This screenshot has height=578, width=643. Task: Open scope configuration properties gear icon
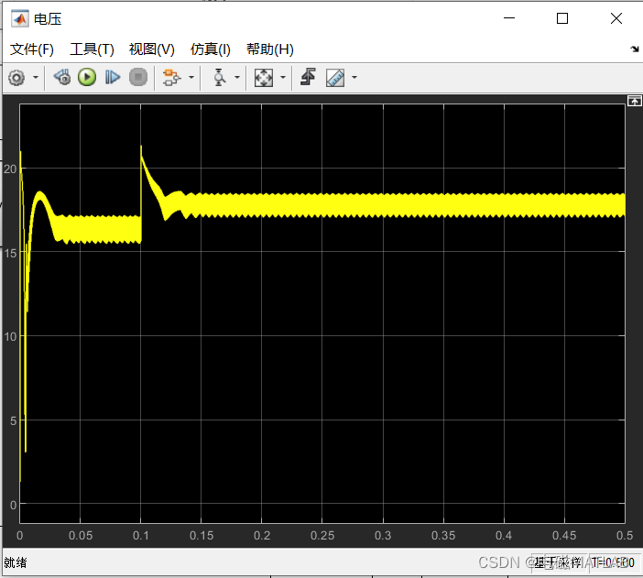tap(16, 78)
